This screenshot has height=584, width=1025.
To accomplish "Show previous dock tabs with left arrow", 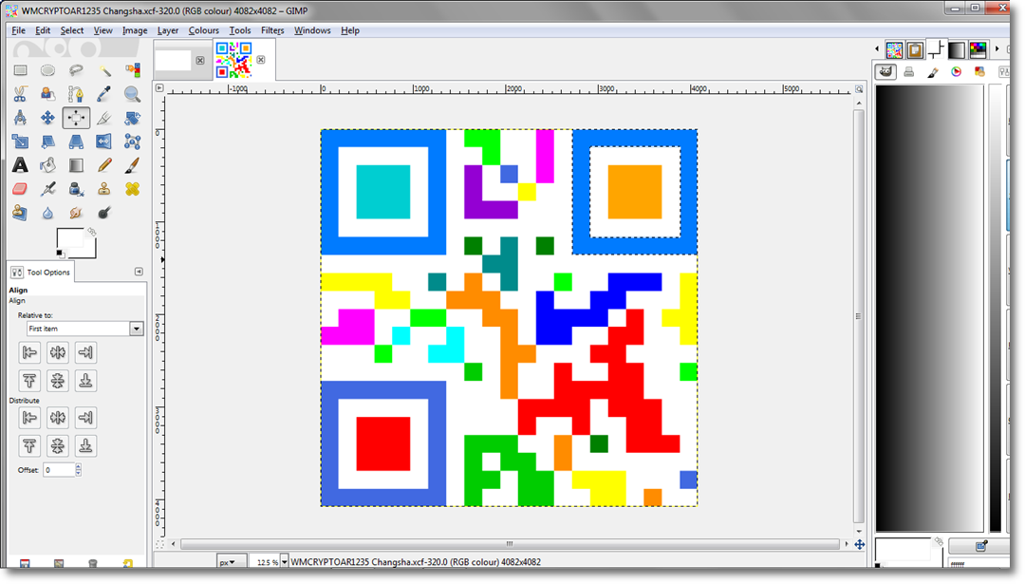I will (877, 49).
